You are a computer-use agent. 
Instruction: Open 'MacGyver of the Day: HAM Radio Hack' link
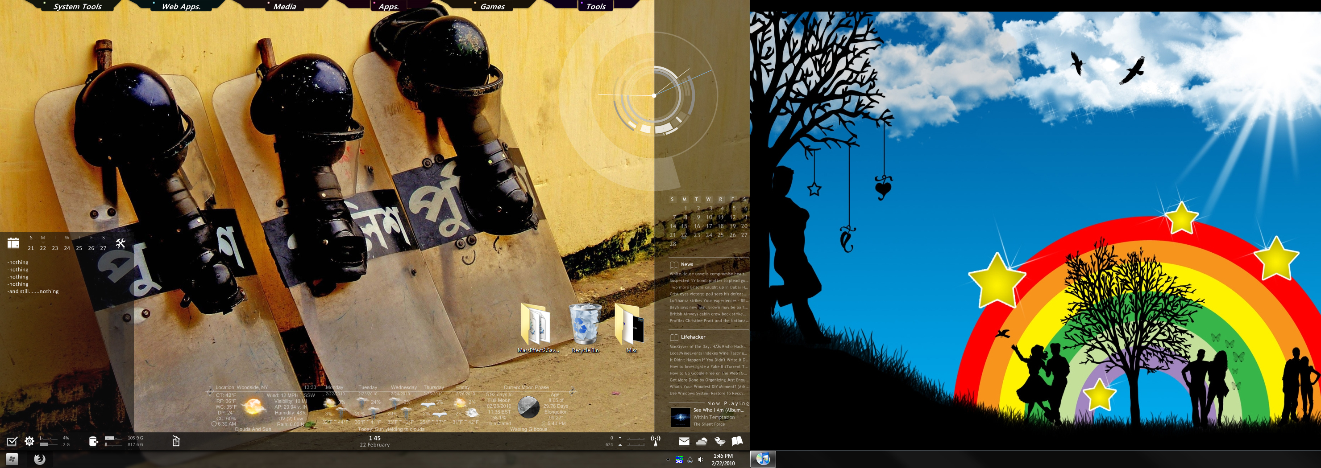[708, 347]
